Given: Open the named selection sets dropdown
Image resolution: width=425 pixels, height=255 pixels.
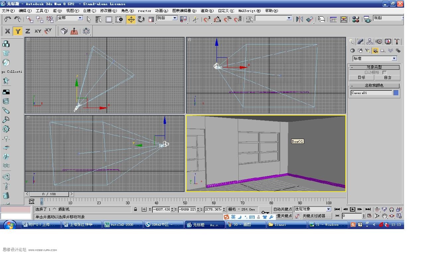Looking at the screenshot, I should tap(273, 18).
